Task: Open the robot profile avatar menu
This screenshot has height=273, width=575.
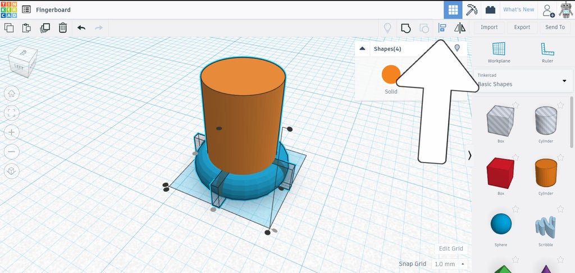Action: pyautogui.click(x=566, y=10)
